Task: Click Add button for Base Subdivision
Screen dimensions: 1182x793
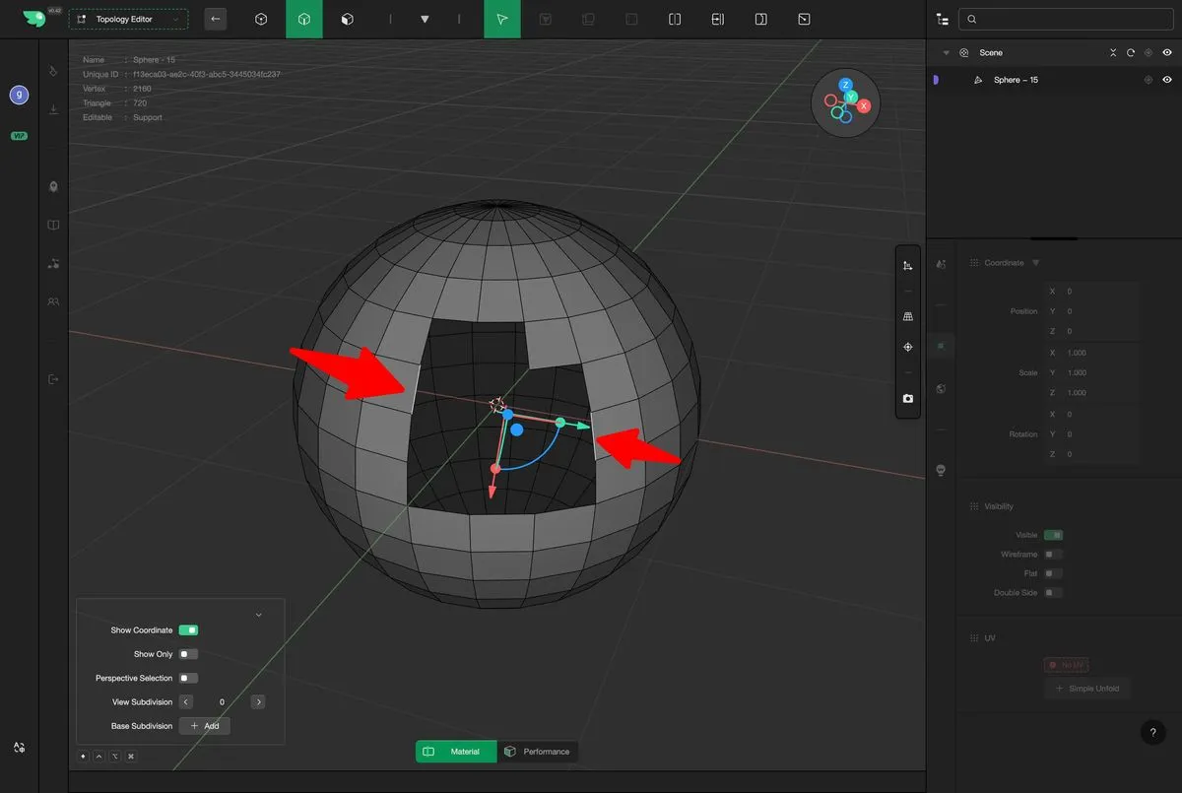Action: [x=205, y=726]
